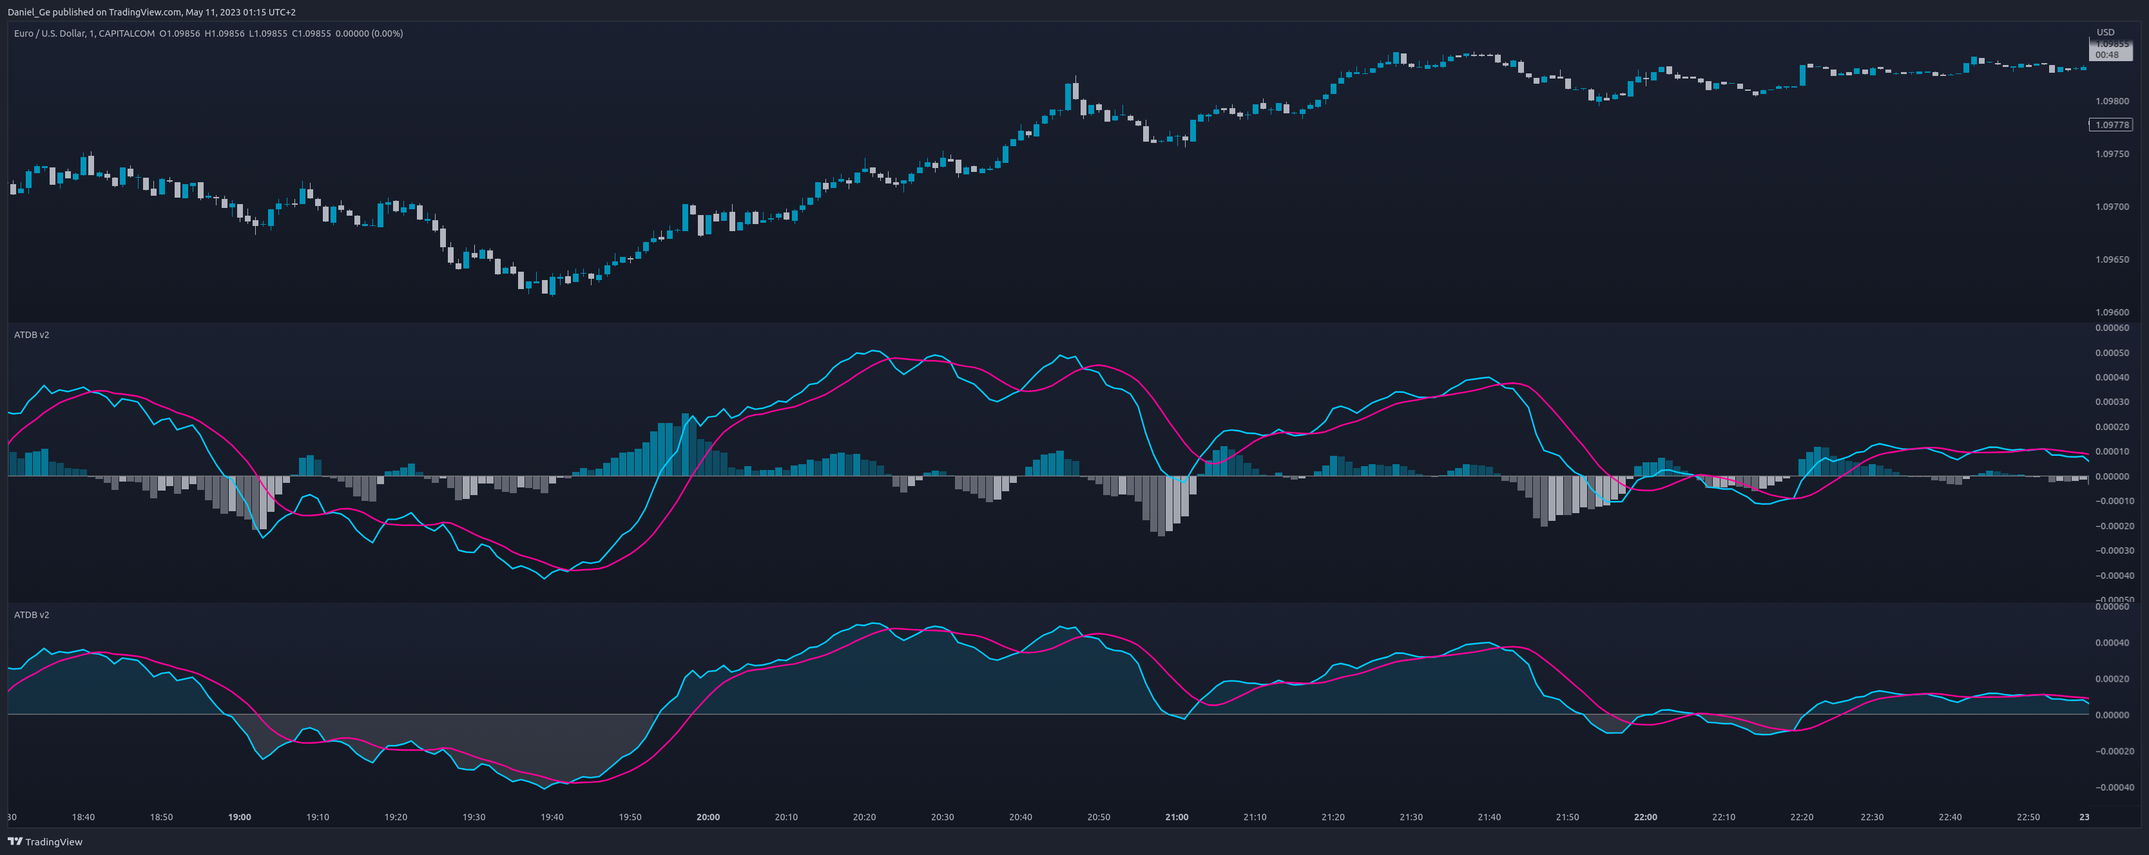2149x855 pixels.
Task: Click the 1.09700 price axis label
Action: (2112, 207)
